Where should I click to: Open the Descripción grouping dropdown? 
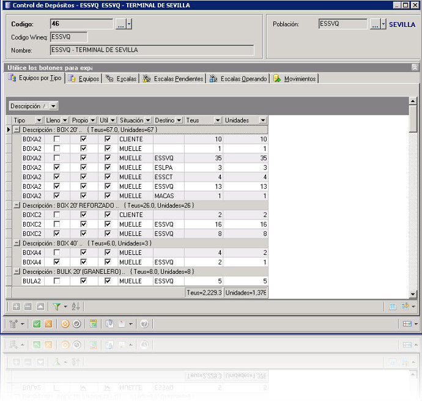53,106
